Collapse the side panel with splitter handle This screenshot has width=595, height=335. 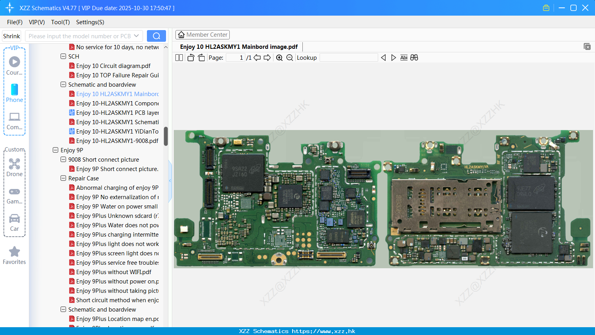[170, 181]
